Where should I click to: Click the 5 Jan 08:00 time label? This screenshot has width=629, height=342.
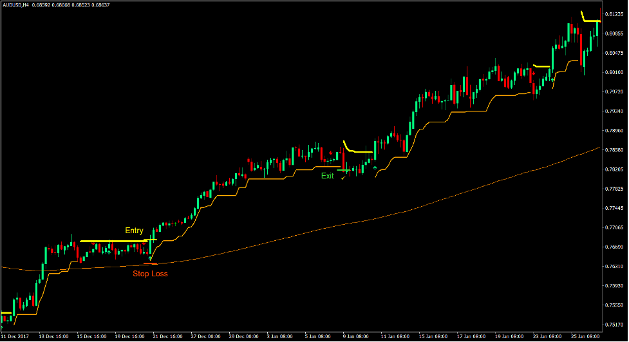click(x=318, y=337)
